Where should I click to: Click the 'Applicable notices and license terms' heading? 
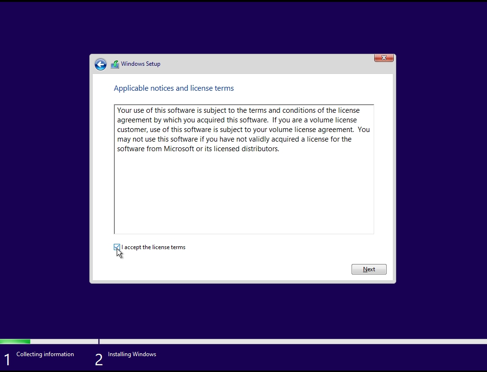coord(173,88)
